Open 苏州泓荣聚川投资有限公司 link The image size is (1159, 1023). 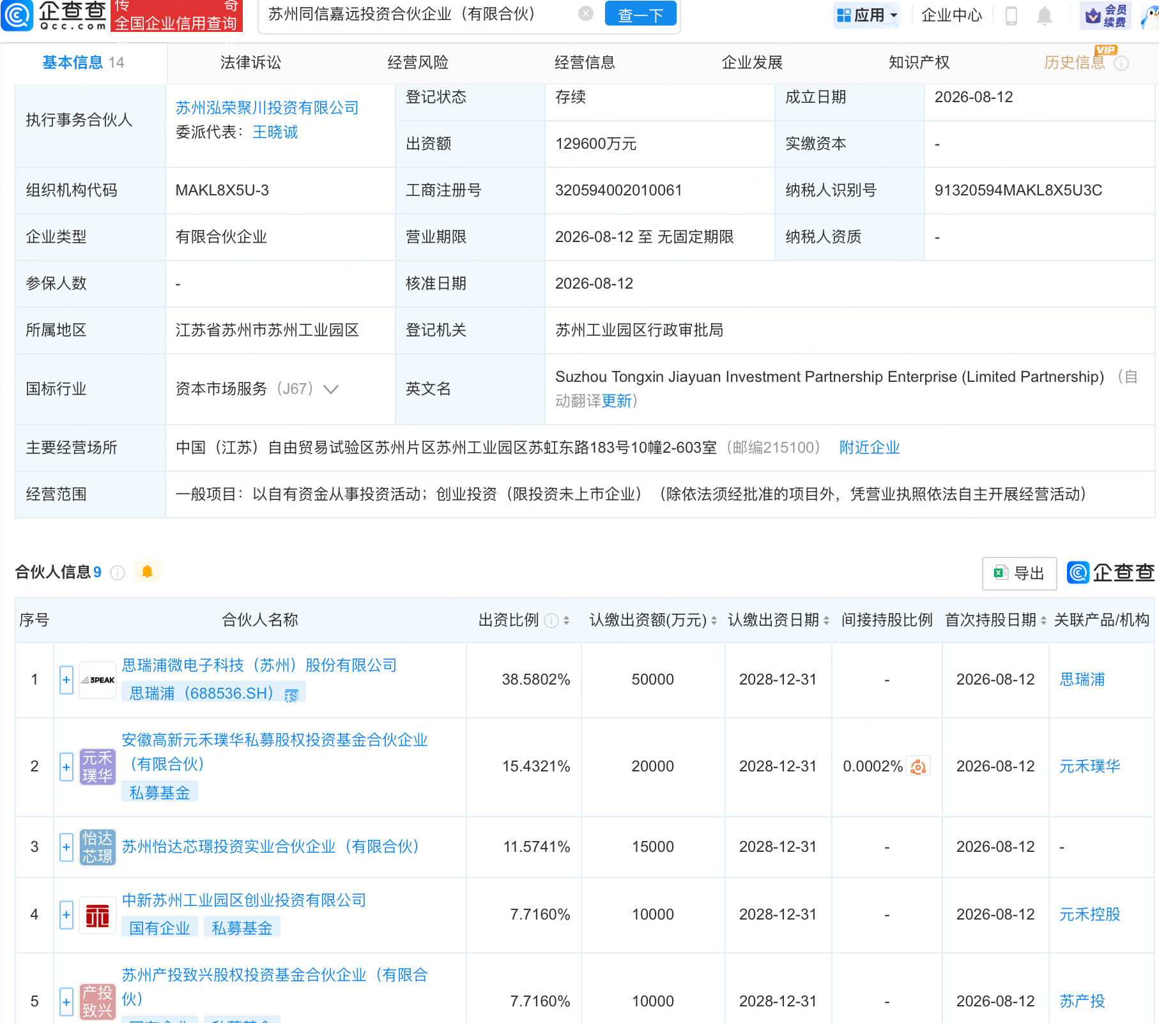pyautogui.click(x=267, y=108)
